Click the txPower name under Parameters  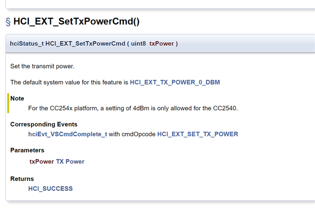[x=41, y=161]
